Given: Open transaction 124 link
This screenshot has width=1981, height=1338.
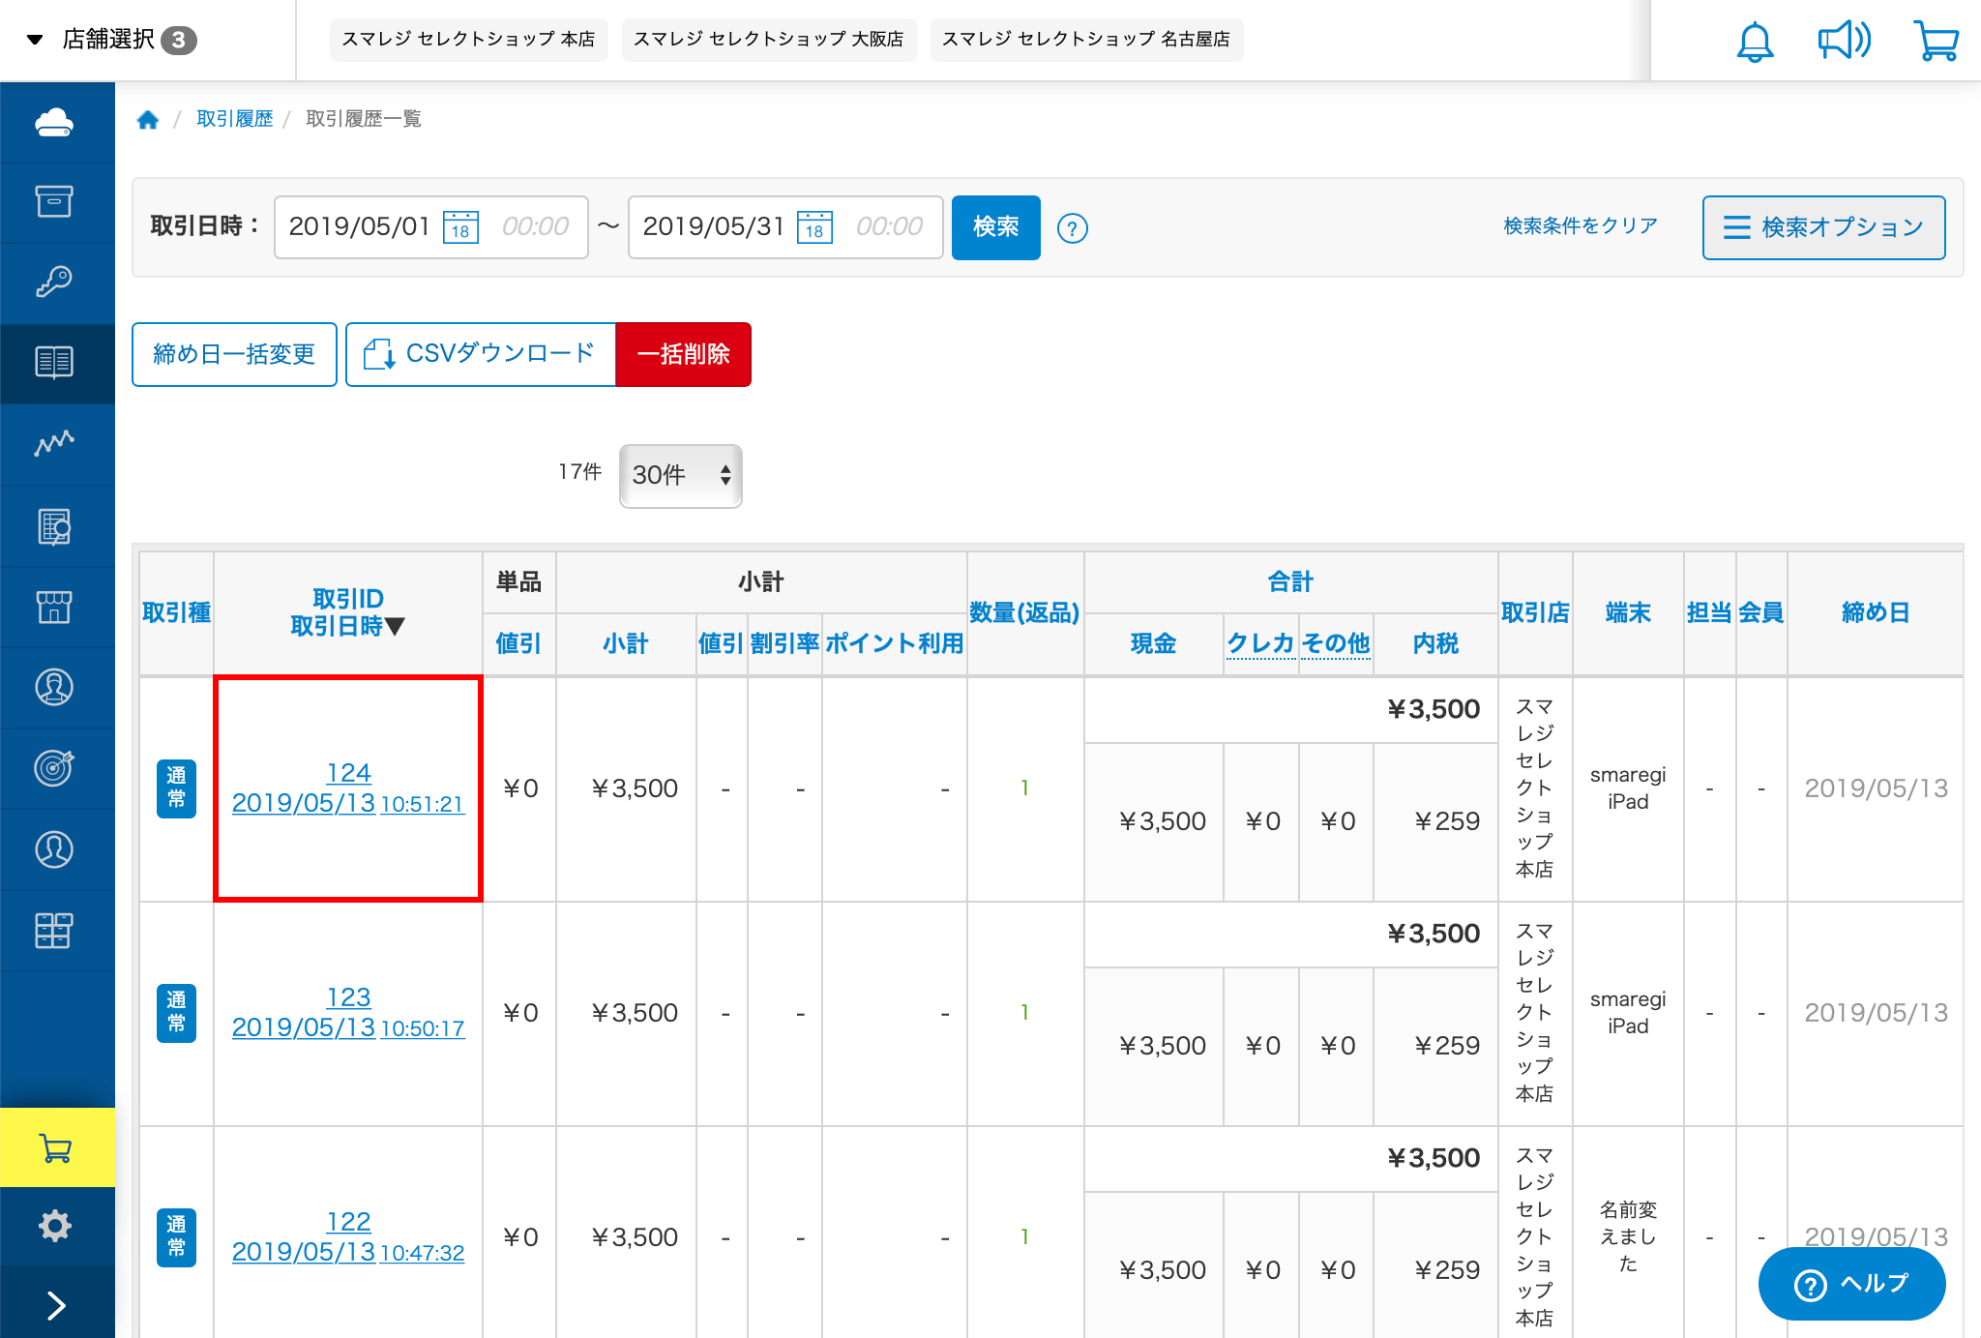Looking at the screenshot, I should click(x=348, y=773).
